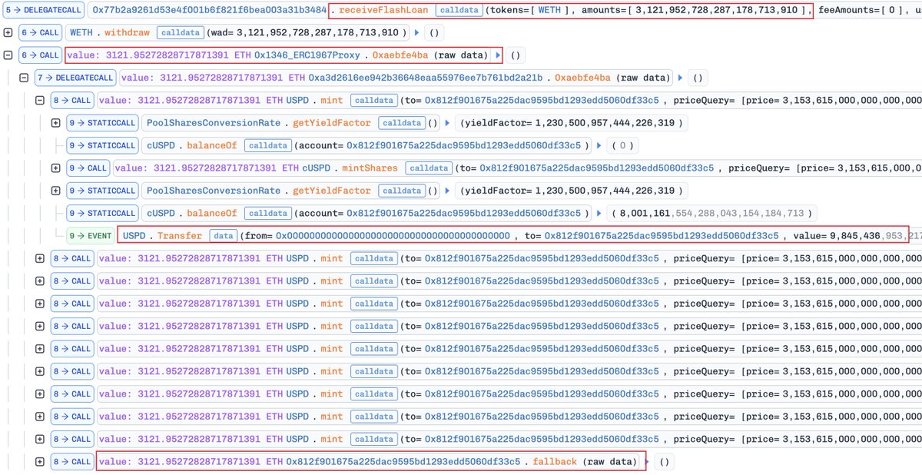Image resolution: width=922 pixels, height=475 pixels.
Task: Click the 0x812f recipient address in Transfer event
Action: [x=662, y=236]
